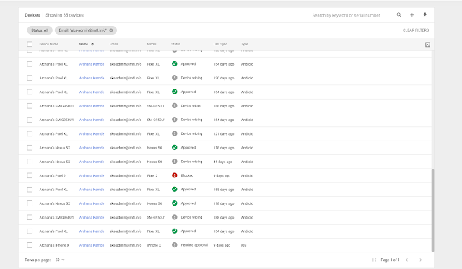Image resolution: width=462 pixels, height=269 pixels.
Task: Open the Status: All filter
Action: 40,30
